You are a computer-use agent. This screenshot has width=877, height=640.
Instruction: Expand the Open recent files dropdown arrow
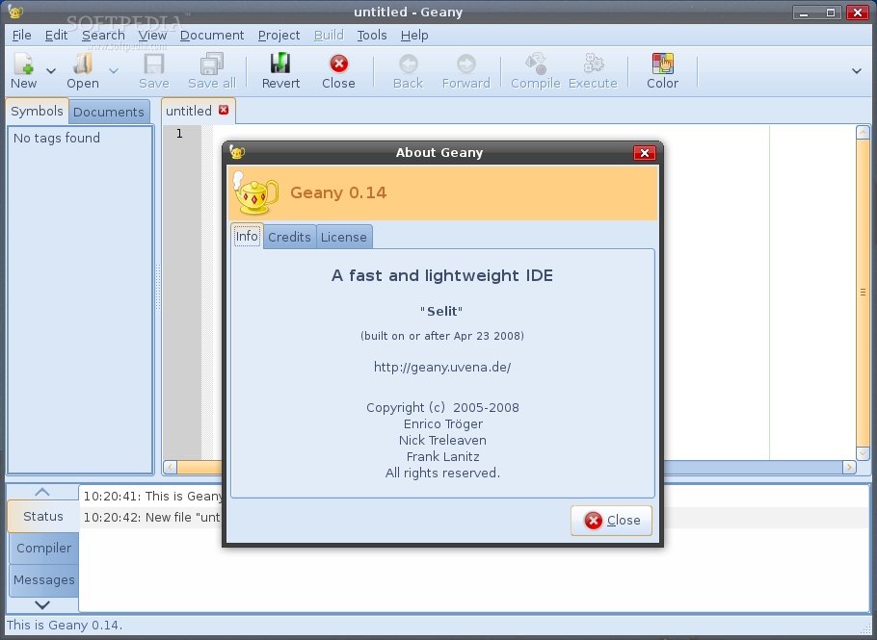pos(114,71)
